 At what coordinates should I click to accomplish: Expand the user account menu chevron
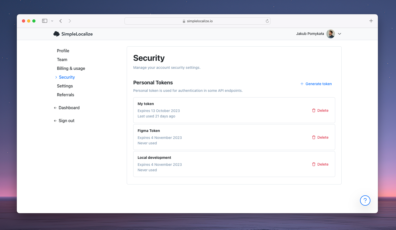(x=340, y=34)
